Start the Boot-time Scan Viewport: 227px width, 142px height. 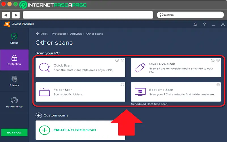point(176,92)
